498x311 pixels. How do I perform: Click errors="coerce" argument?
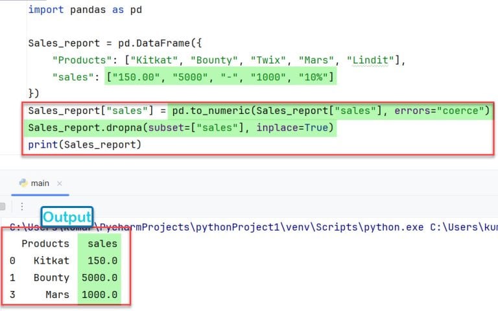tap(439, 111)
